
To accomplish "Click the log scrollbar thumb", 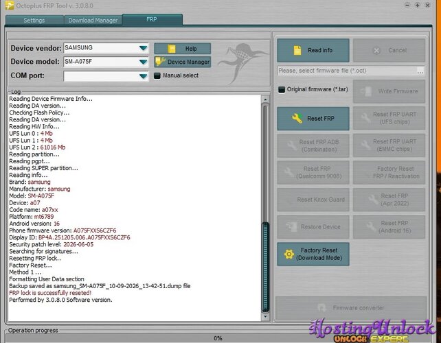I will click(x=265, y=267).
